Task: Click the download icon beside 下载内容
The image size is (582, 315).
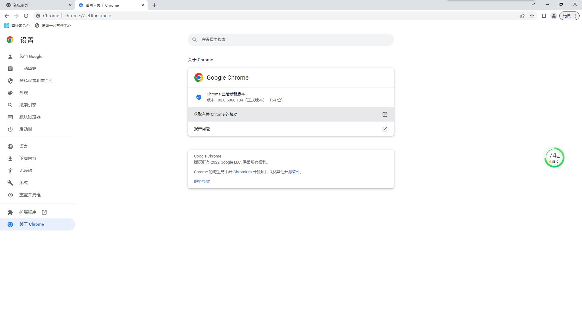Action: [x=10, y=159]
